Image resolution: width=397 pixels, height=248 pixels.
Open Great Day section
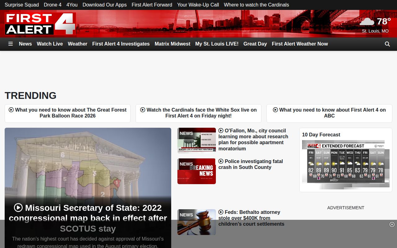click(x=255, y=44)
